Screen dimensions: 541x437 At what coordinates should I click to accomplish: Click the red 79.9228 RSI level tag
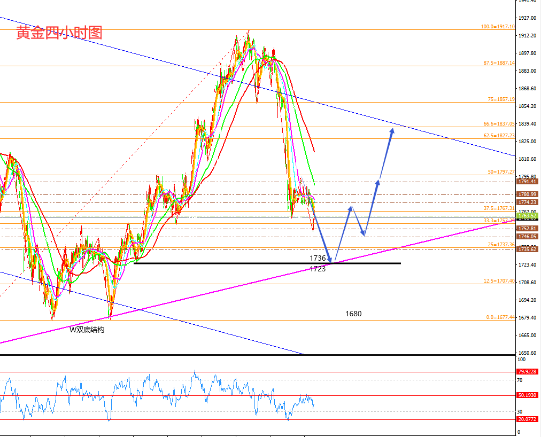click(x=527, y=372)
